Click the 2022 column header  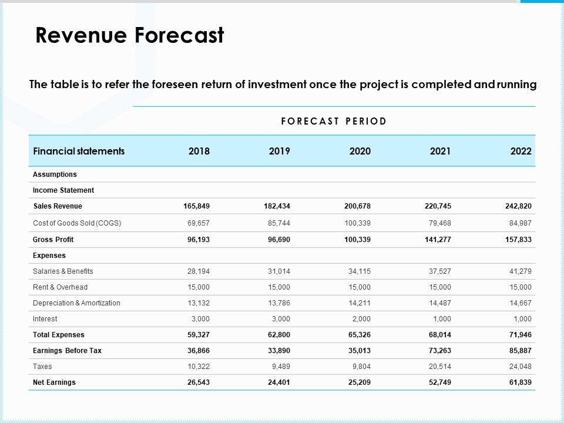tap(521, 151)
